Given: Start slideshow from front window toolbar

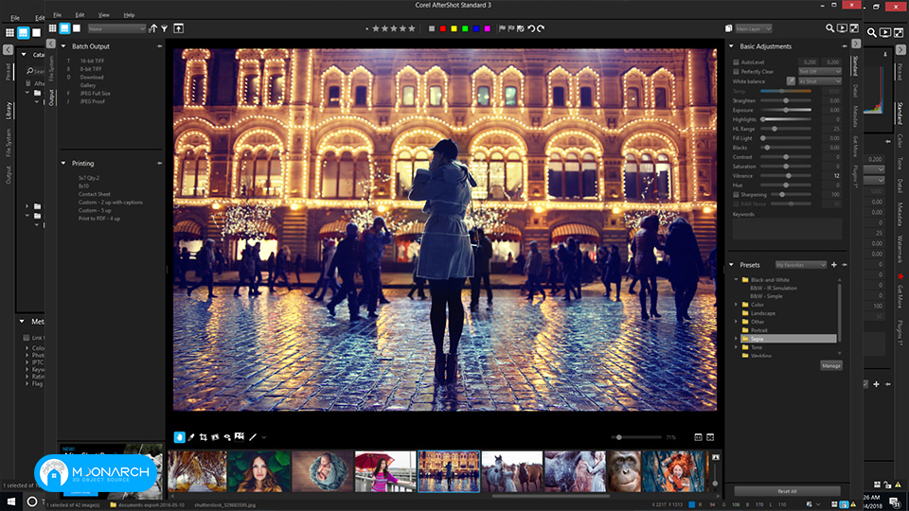Looking at the screenshot, I should pyautogui.click(x=843, y=28).
